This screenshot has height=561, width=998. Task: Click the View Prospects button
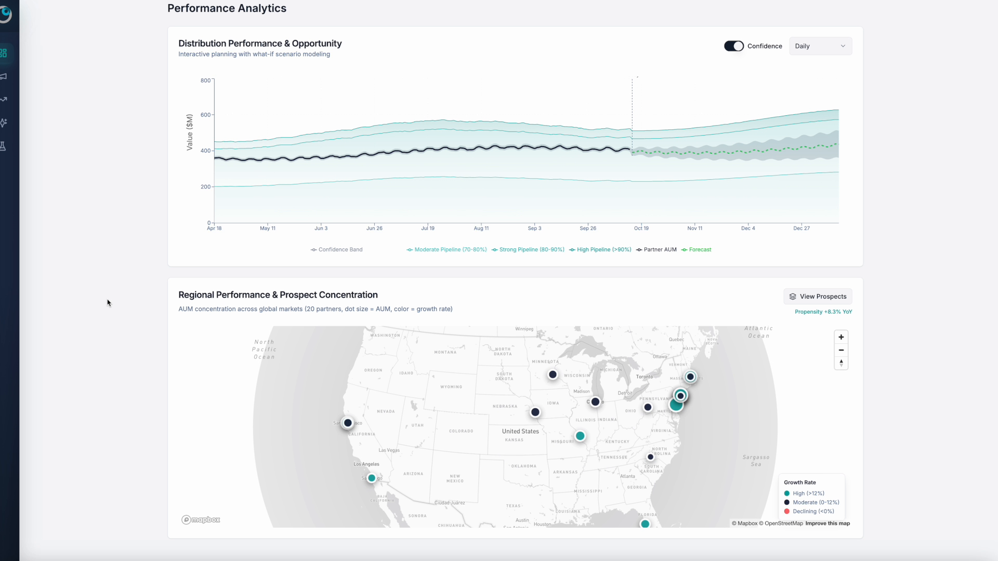click(x=818, y=297)
